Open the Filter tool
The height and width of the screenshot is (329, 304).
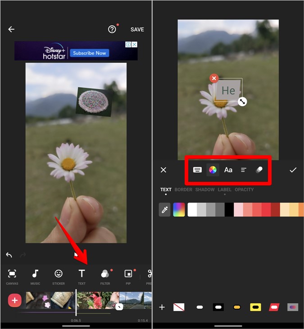(105, 276)
